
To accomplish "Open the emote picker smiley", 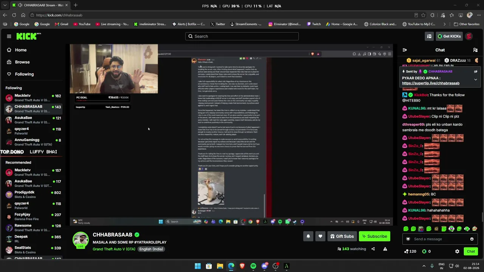I will point(472,239).
